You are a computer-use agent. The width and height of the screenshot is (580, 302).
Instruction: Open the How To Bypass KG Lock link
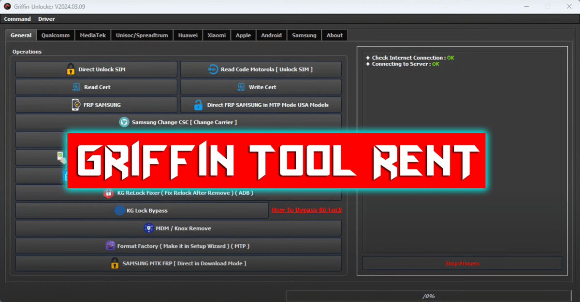pyautogui.click(x=306, y=210)
